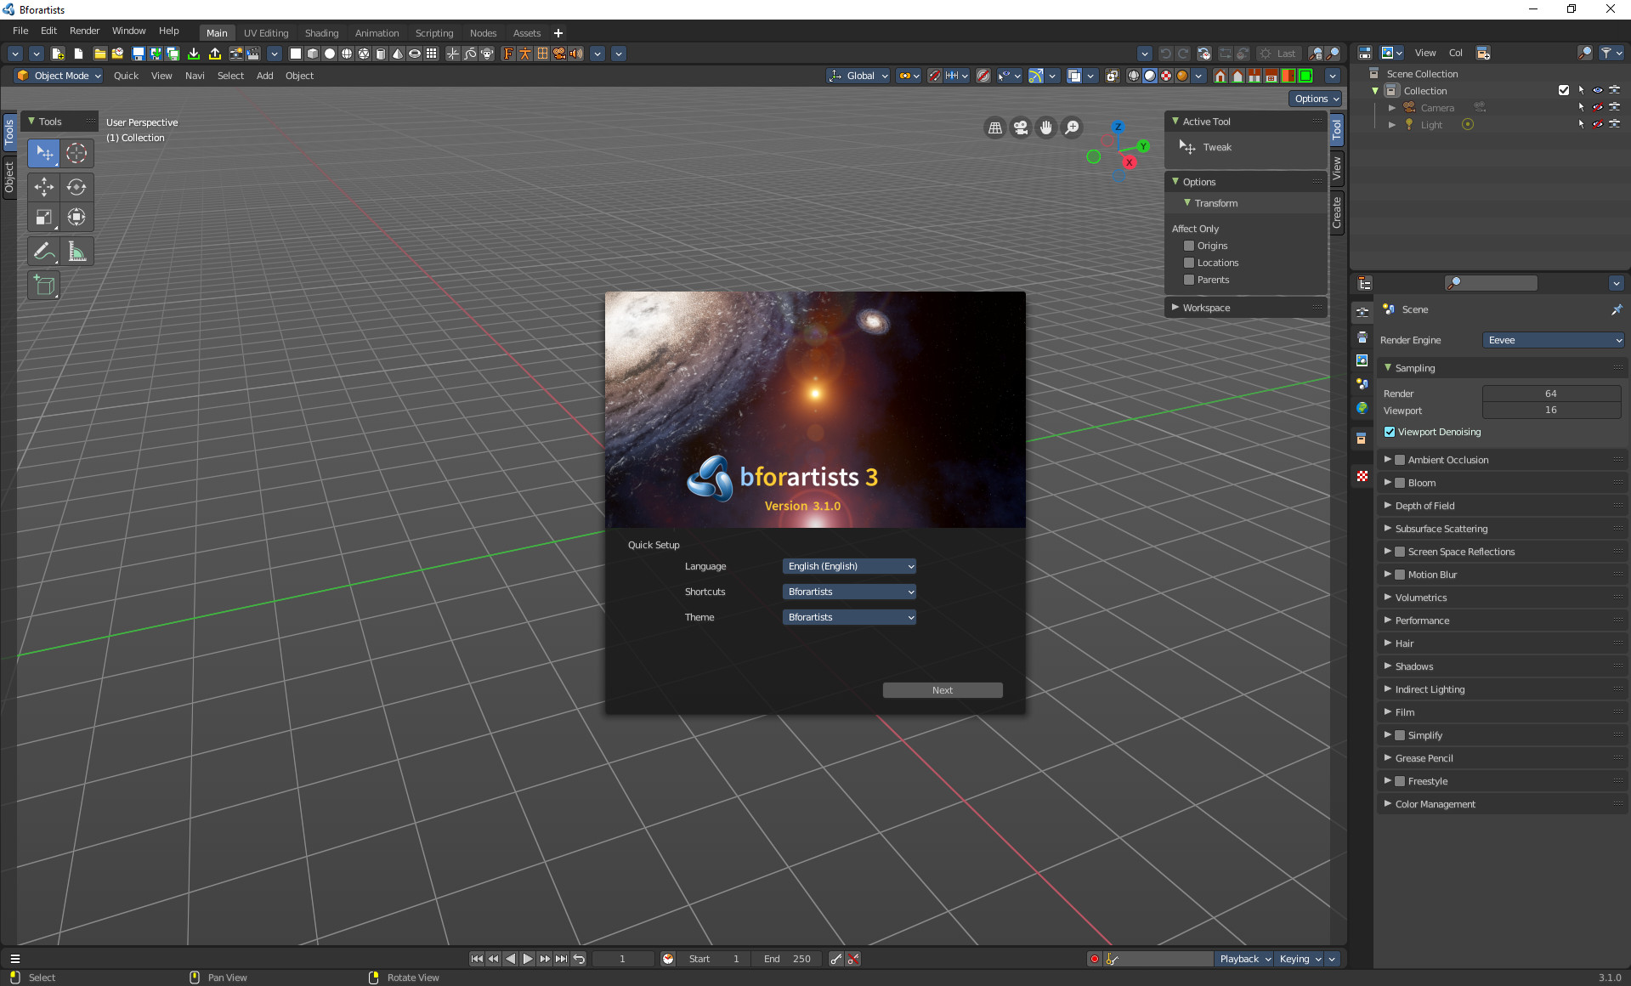Uncheck Viewport Denoising

coord(1390,432)
